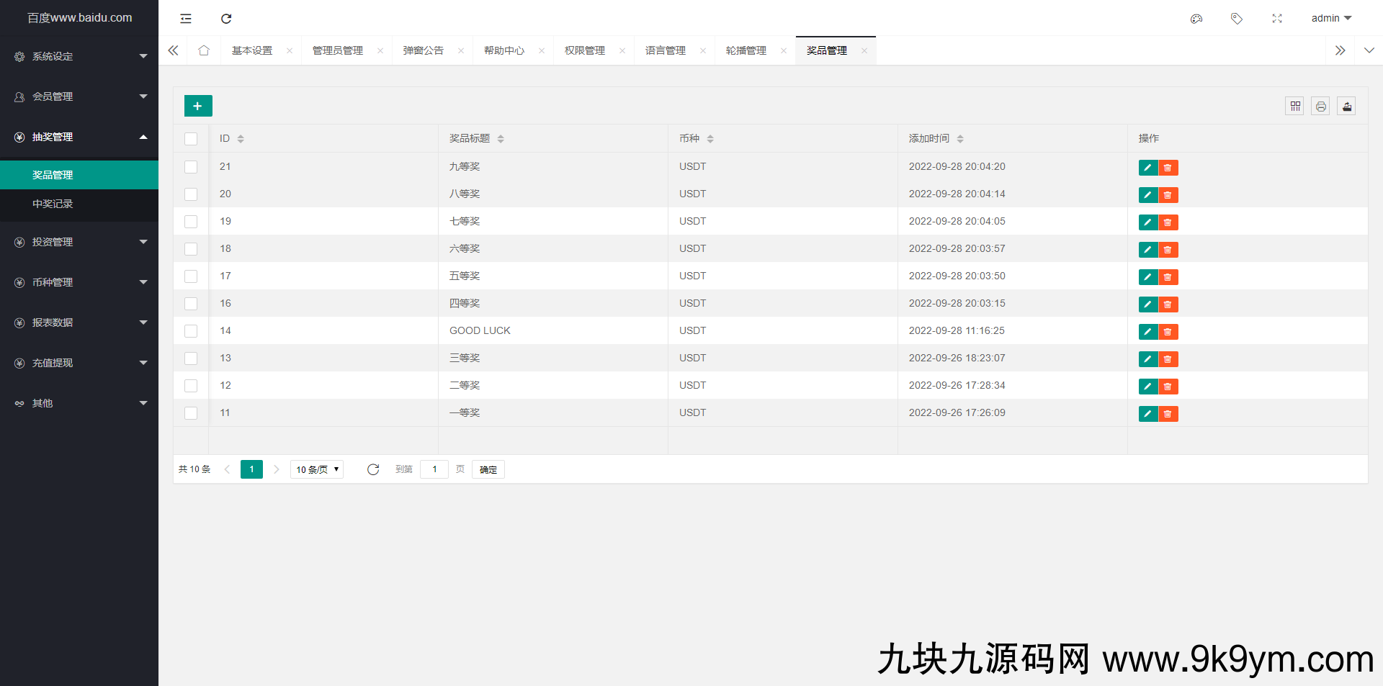
Task: Open the 中奖记录 sidebar menu item
Action: [x=53, y=204]
